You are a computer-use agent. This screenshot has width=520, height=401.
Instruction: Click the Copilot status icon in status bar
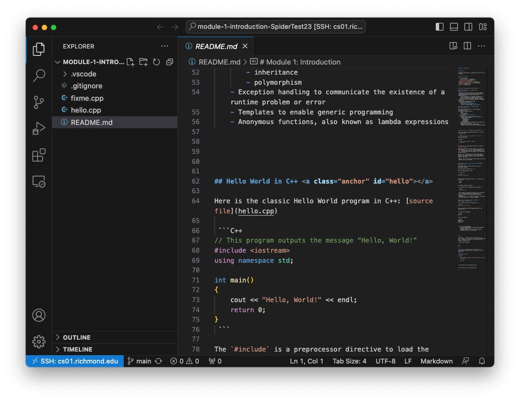pos(465,361)
